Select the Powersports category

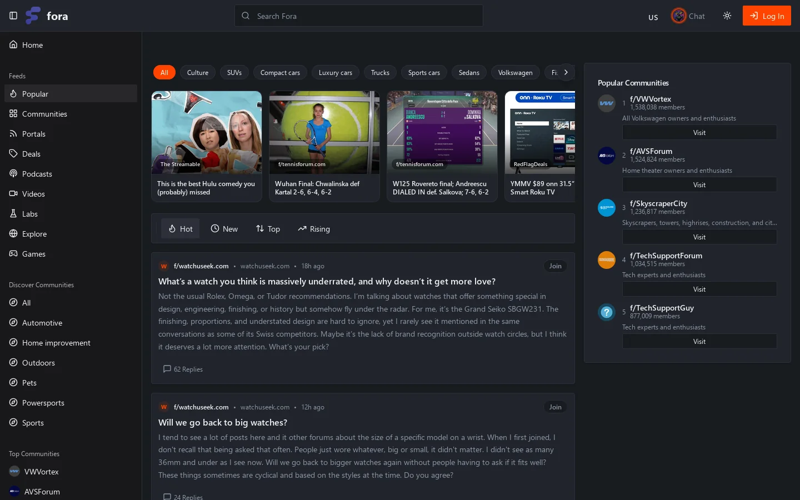point(71,402)
